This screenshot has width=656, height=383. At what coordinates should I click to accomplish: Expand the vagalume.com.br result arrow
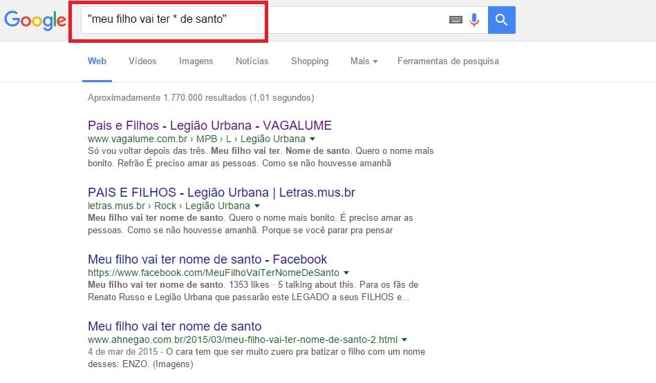click(x=312, y=139)
